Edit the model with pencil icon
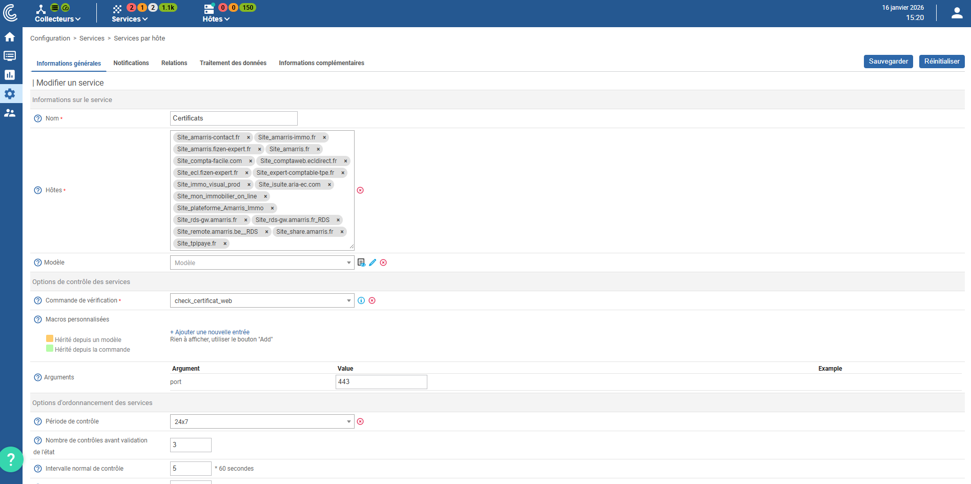Viewport: 971px width, 484px height. point(373,263)
